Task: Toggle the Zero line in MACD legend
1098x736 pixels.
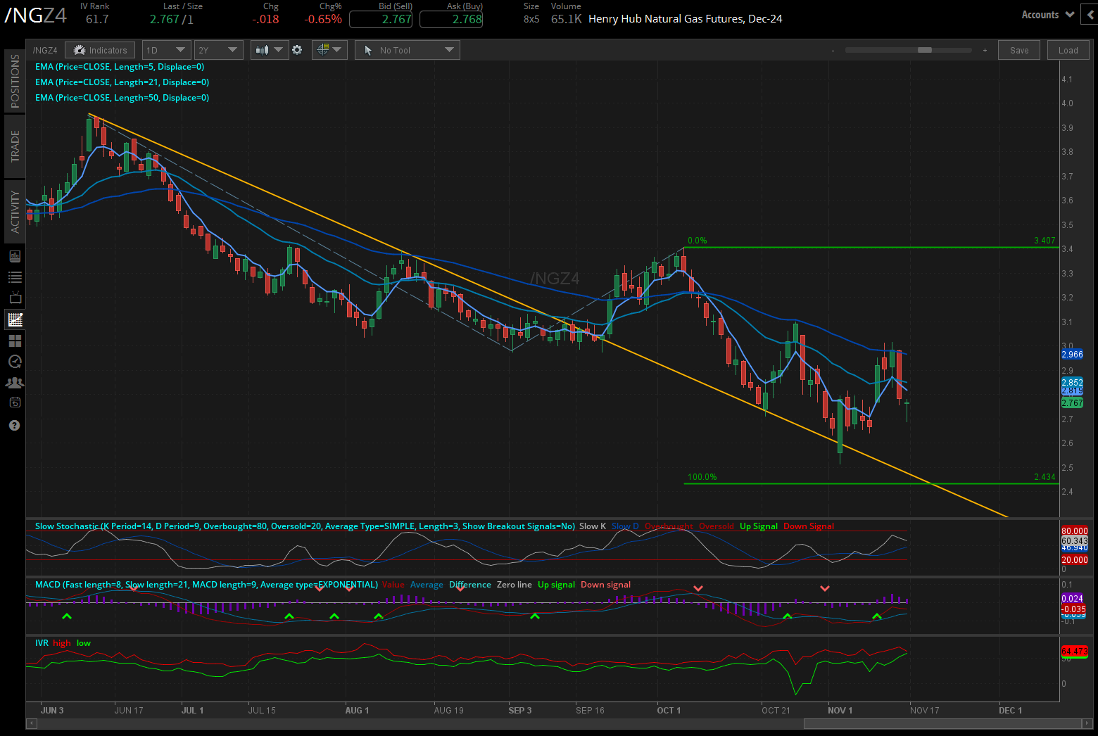Action: click(x=514, y=585)
